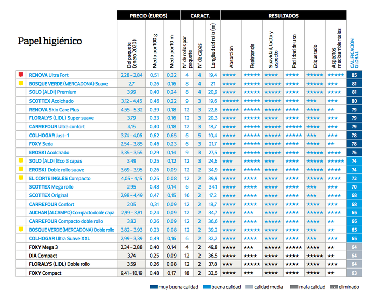Click the package price 9,41 – 10,19

131,273
